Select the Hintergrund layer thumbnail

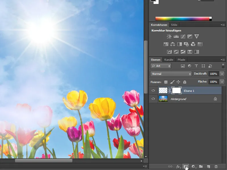click(x=163, y=99)
